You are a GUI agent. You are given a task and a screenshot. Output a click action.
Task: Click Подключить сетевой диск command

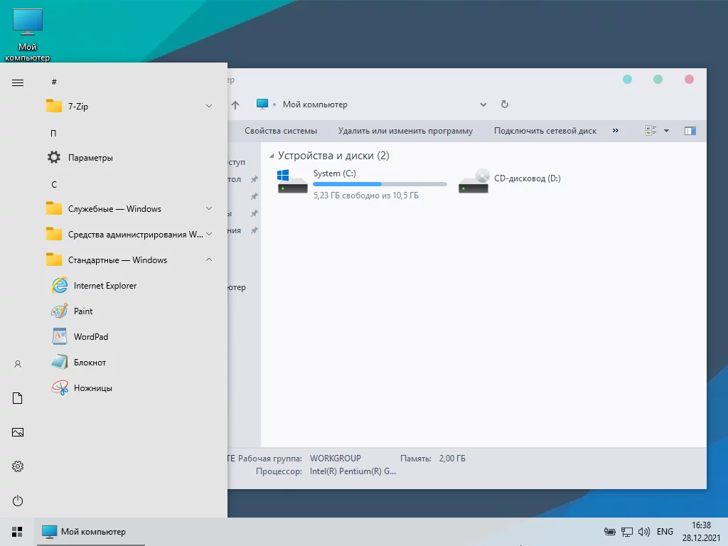click(x=545, y=131)
